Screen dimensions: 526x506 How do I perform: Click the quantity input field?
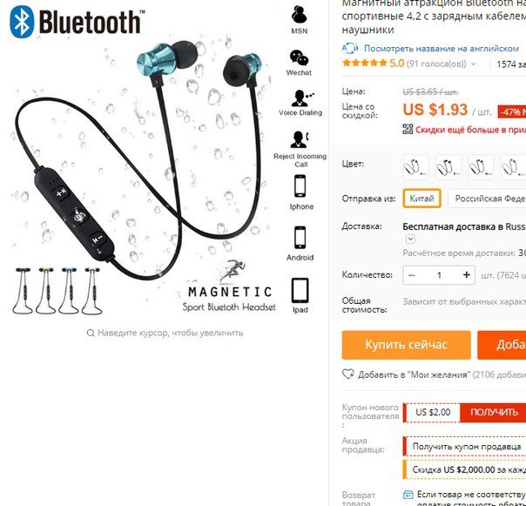(439, 275)
